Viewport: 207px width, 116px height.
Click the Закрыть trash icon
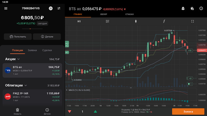coord(18,110)
